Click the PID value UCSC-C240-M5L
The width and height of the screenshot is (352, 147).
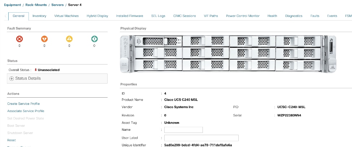[x=291, y=107]
